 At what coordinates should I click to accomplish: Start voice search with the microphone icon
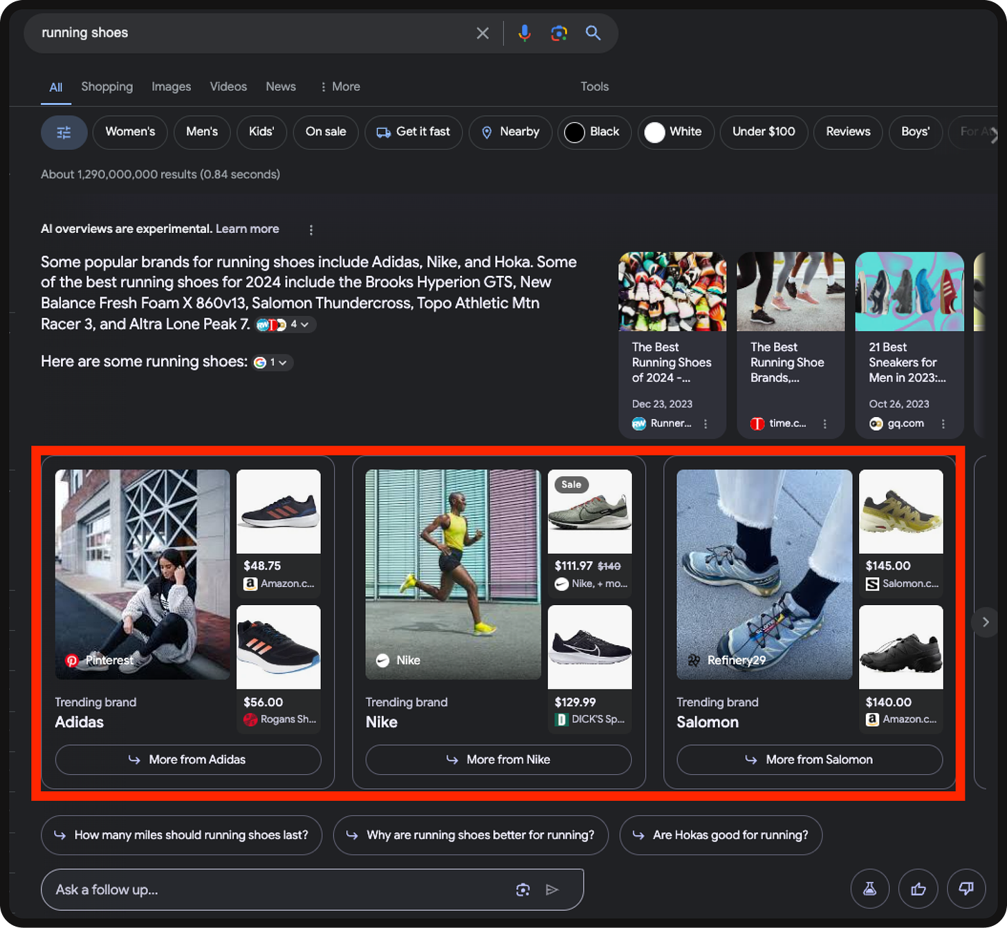[x=525, y=33]
